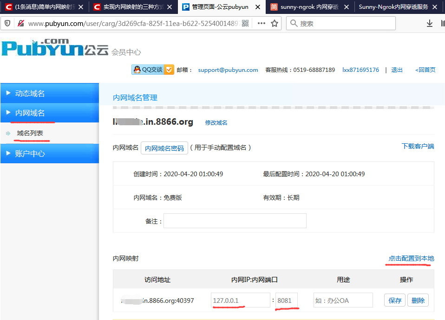This screenshot has width=445, height=320.
Task: Click the 内网域名密码 button
Action: pyautogui.click(x=164, y=148)
